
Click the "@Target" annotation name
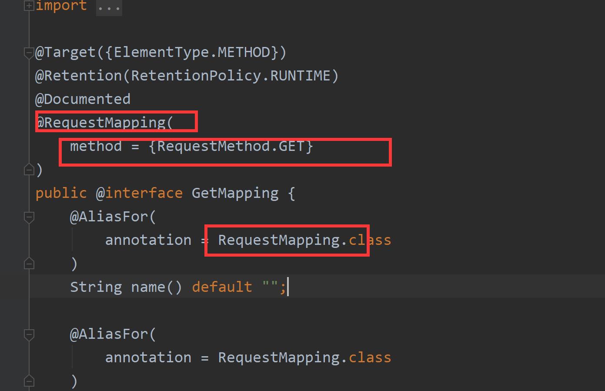click(x=65, y=52)
